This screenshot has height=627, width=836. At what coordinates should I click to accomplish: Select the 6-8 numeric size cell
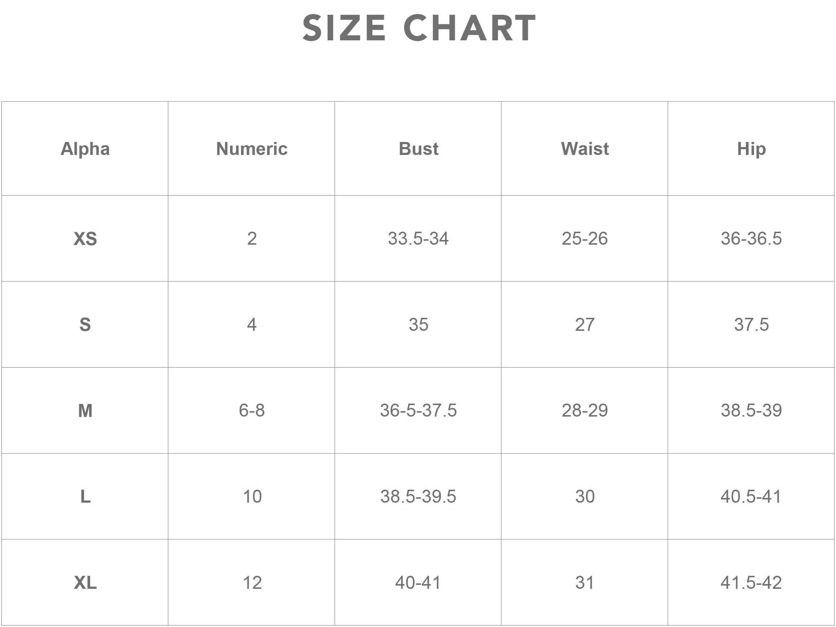coord(252,410)
